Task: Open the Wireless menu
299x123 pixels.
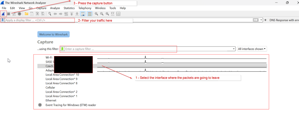Action: pyautogui.click(x=100, y=8)
